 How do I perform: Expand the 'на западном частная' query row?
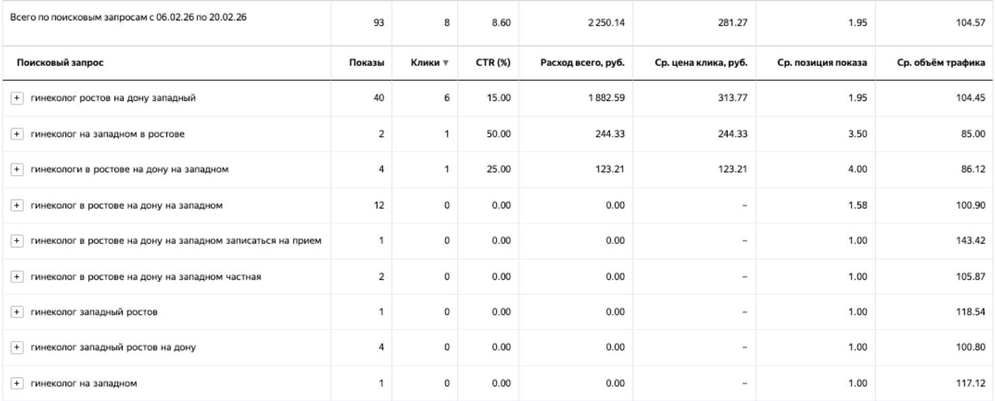16,277
